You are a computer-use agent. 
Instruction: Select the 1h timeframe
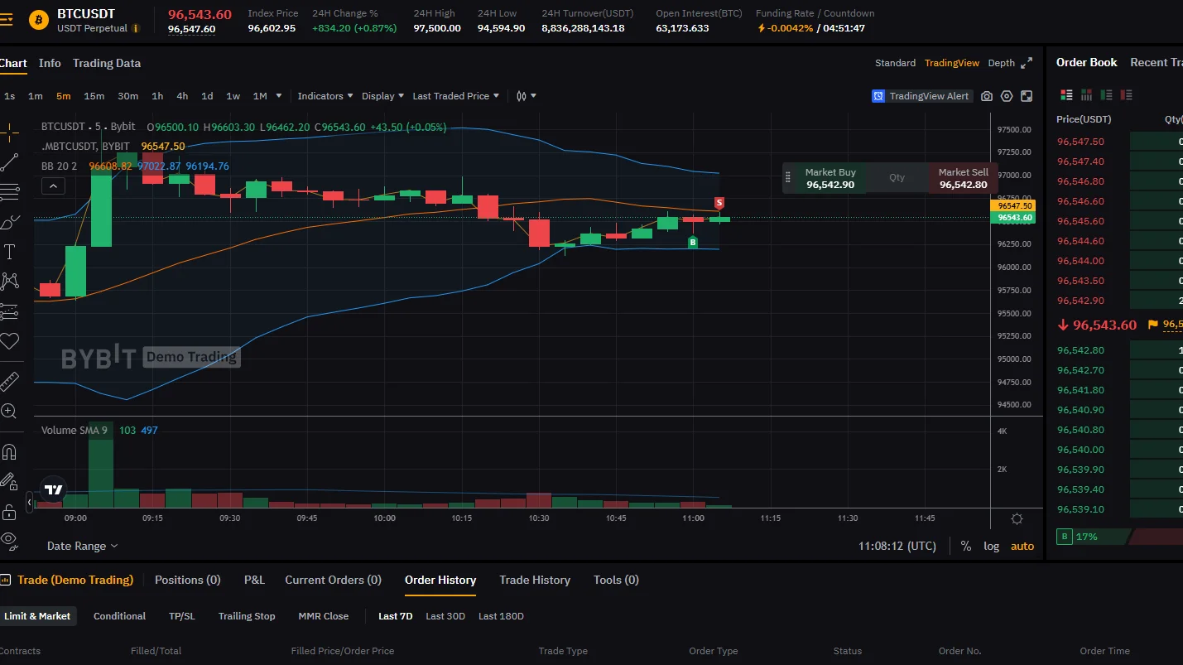point(157,96)
